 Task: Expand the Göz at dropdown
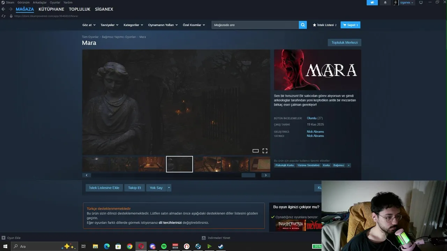89,25
